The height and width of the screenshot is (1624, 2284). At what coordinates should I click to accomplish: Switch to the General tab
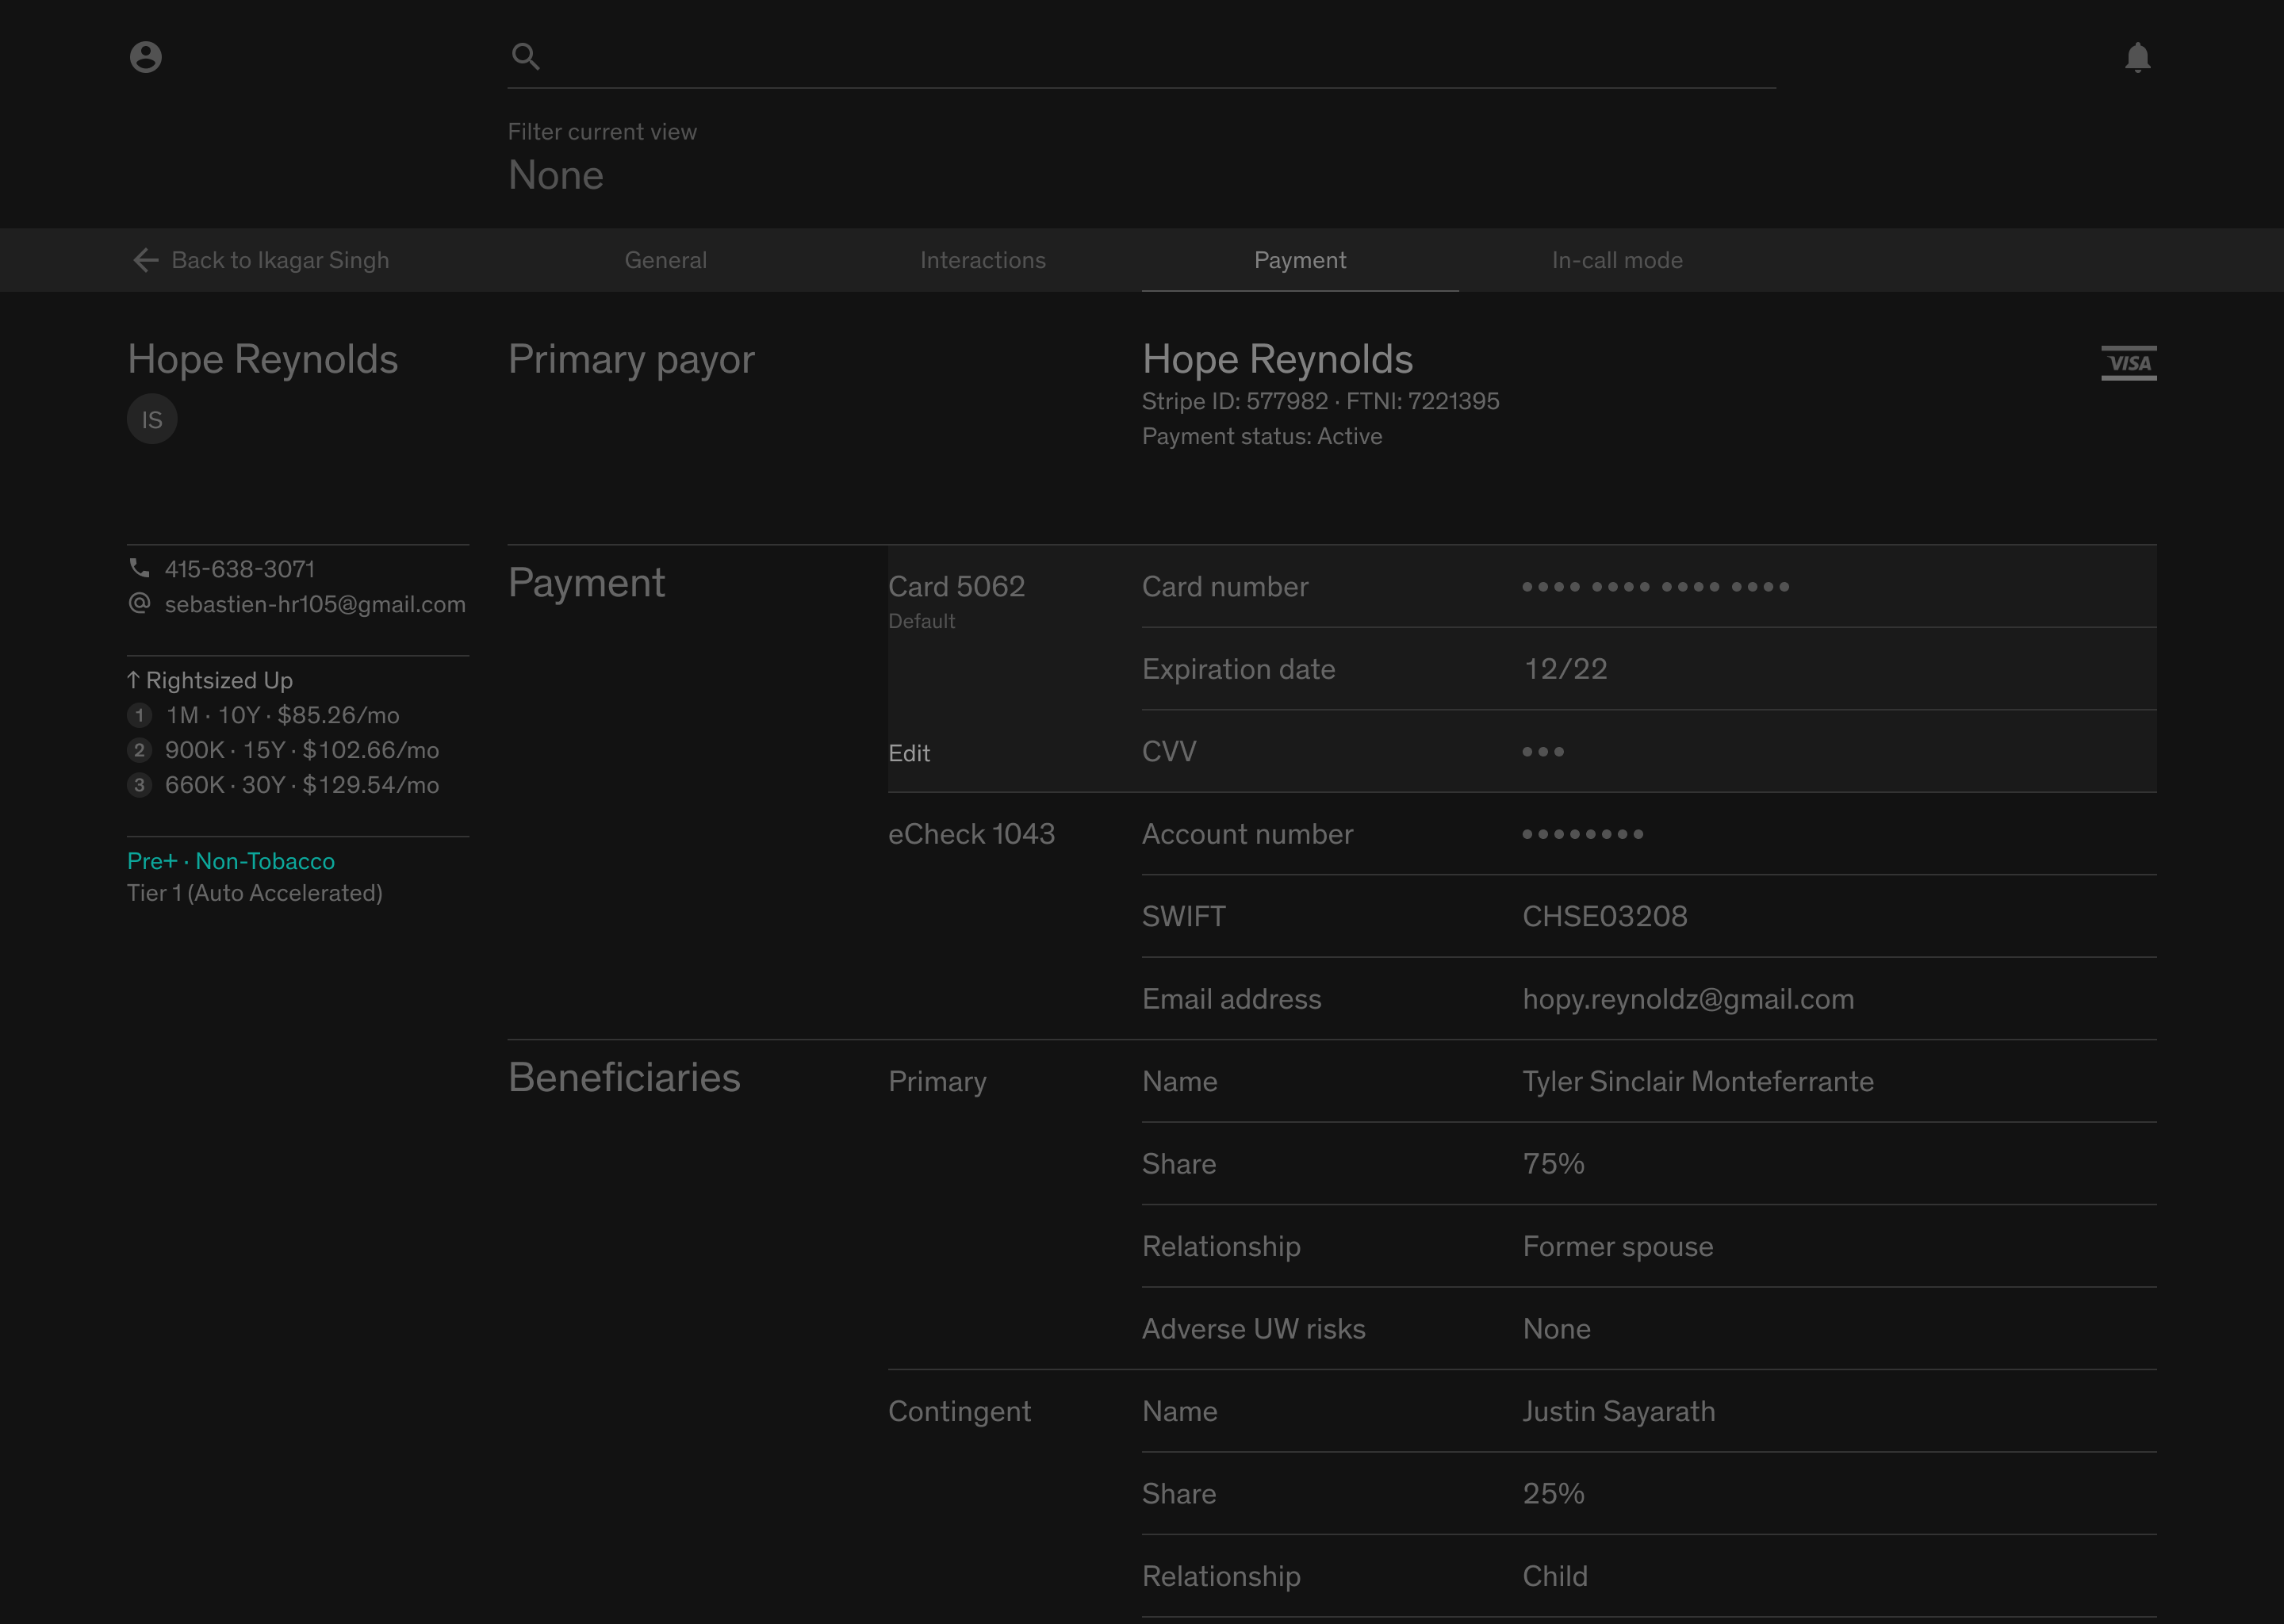665,260
